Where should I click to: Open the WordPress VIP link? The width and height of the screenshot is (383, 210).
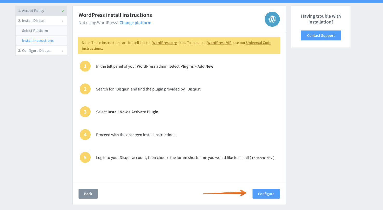219,43
